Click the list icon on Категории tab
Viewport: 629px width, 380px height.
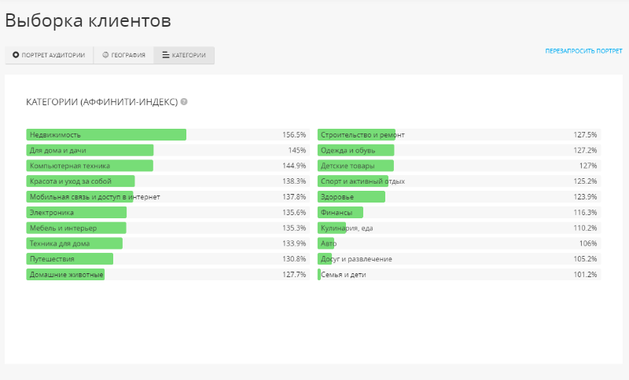click(x=165, y=55)
